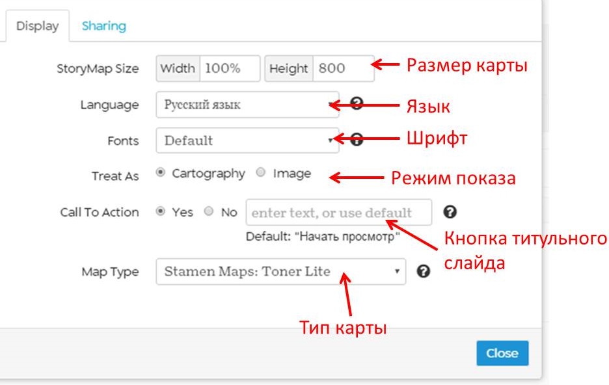Open help icon next to Language dropdown
Screen dimensions: 609x385
[x=357, y=103]
